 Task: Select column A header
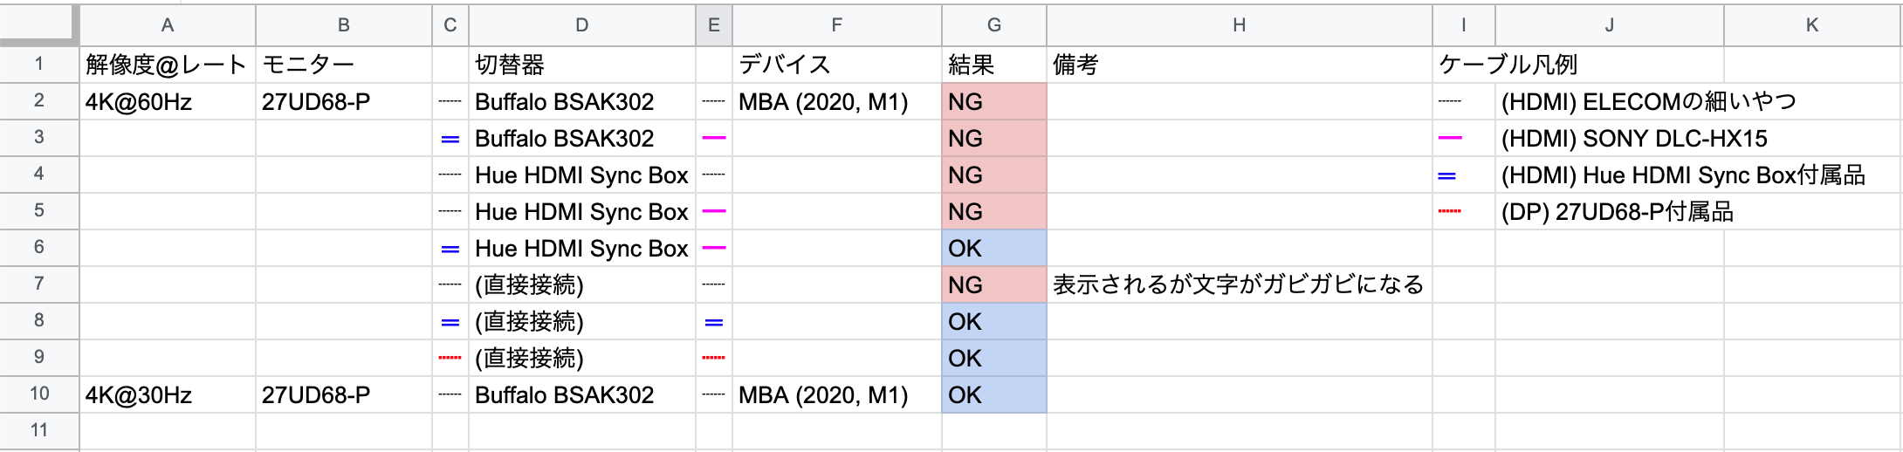(x=167, y=24)
